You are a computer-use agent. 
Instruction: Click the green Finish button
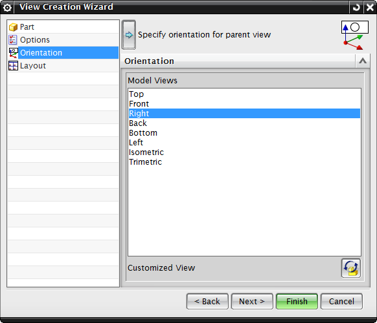[297, 302]
